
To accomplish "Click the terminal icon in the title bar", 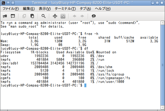I will point(3,3).
